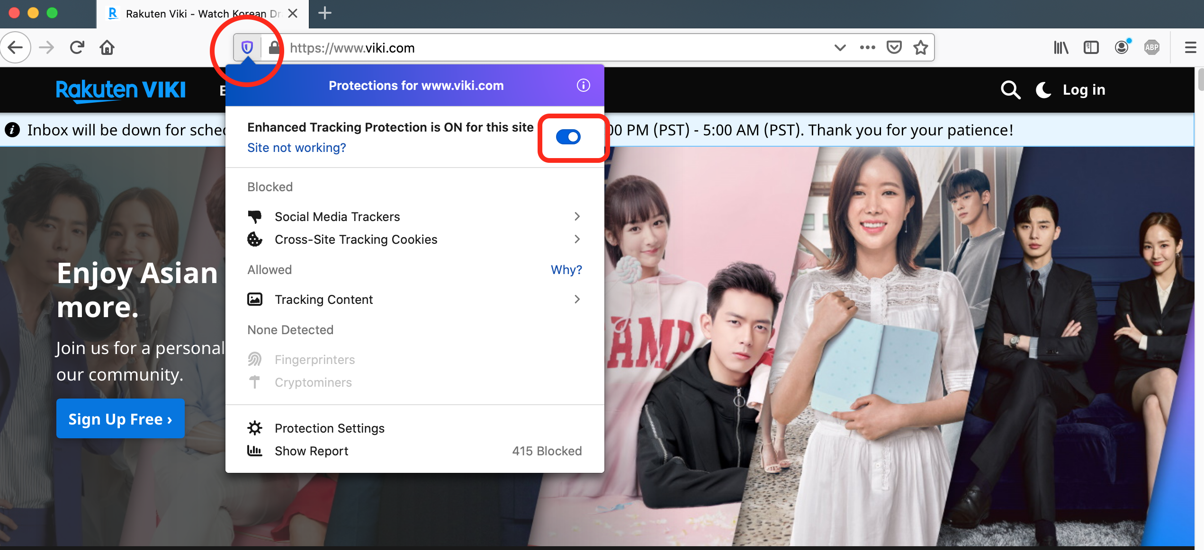Viewport: 1204px width, 550px height.
Task: Open the Firefox account icon
Action: pos(1122,47)
